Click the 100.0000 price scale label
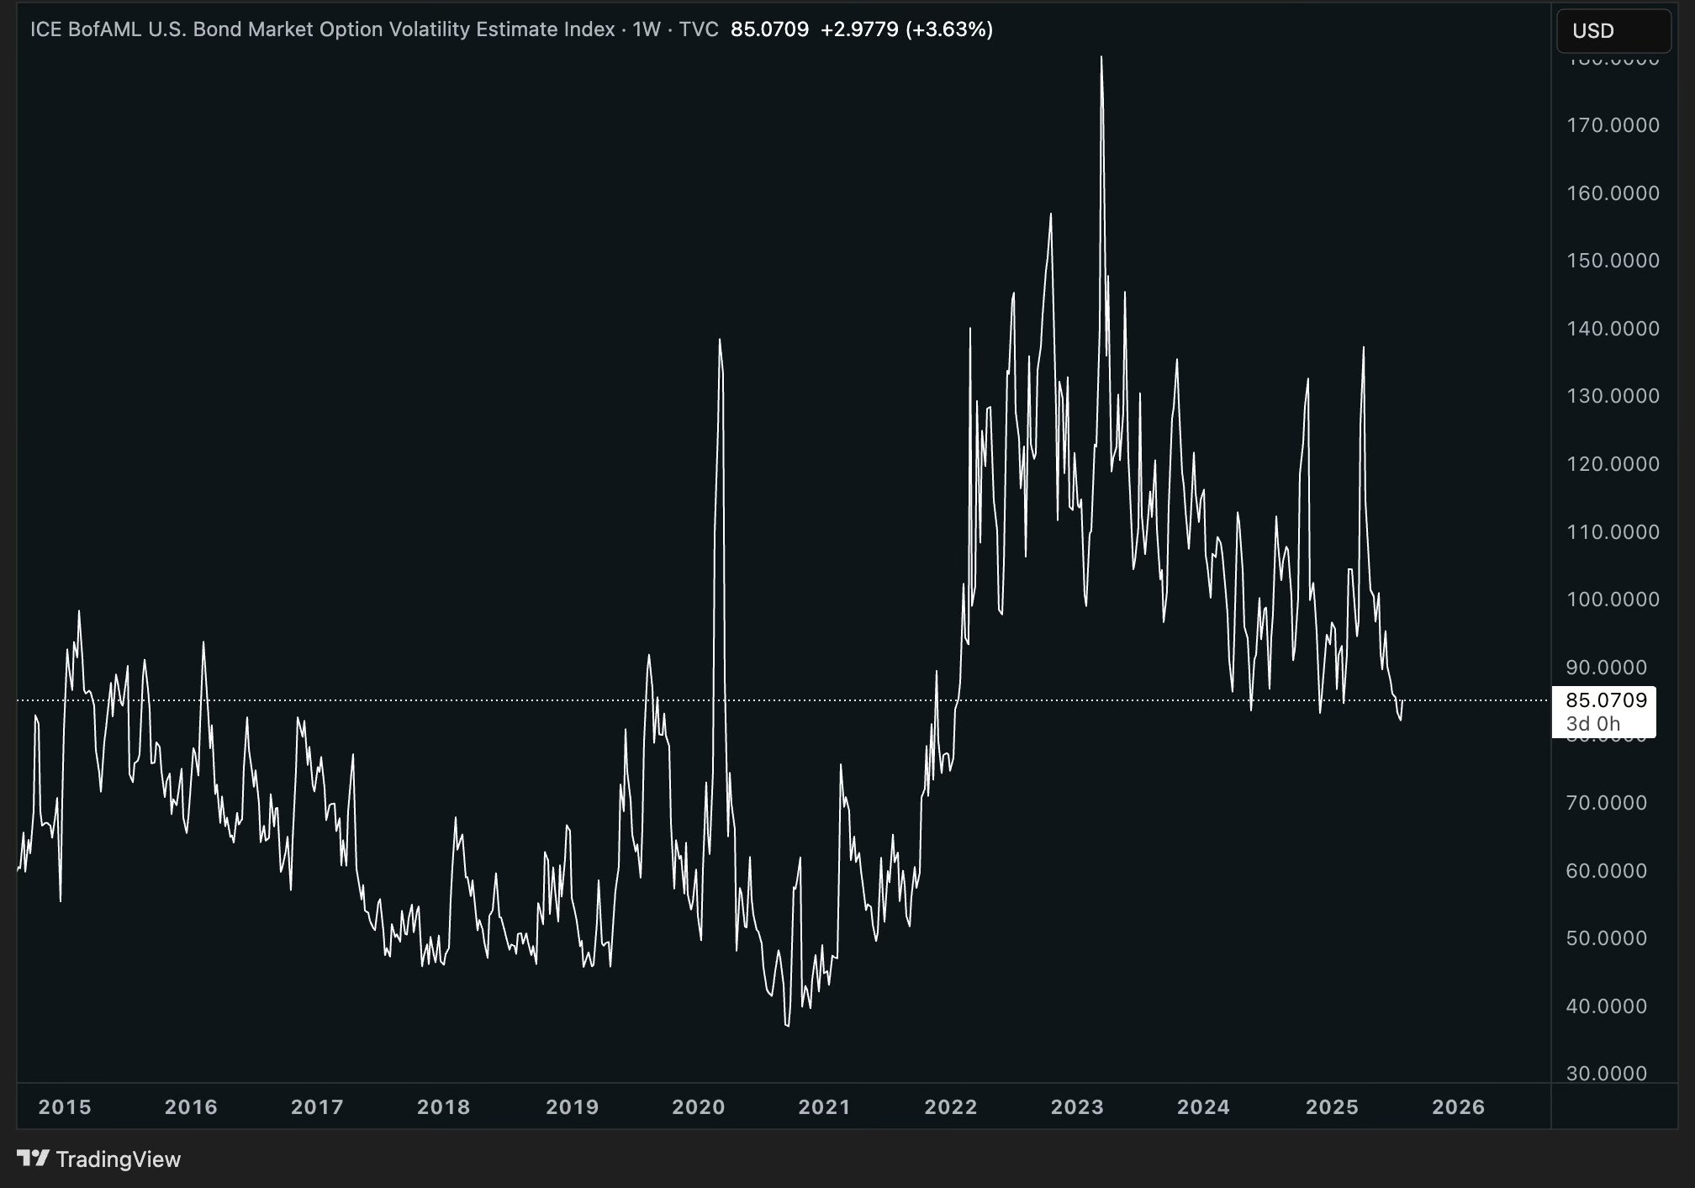 [x=1613, y=599]
